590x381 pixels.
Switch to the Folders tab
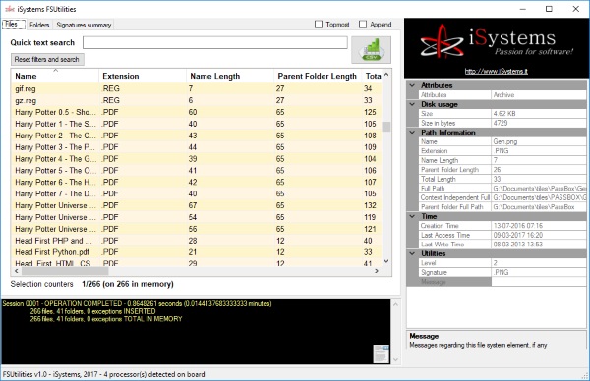(39, 25)
